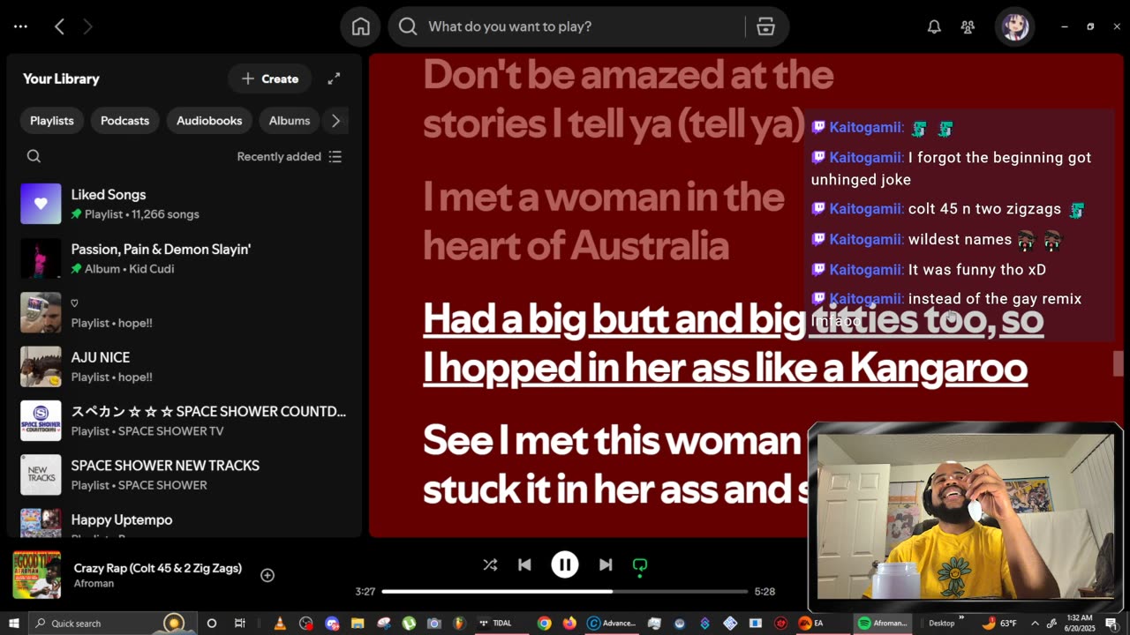Open the Windows Start menu
This screenshot has height=635, width=1130.
pyautogui.click(x=13, y=623)
